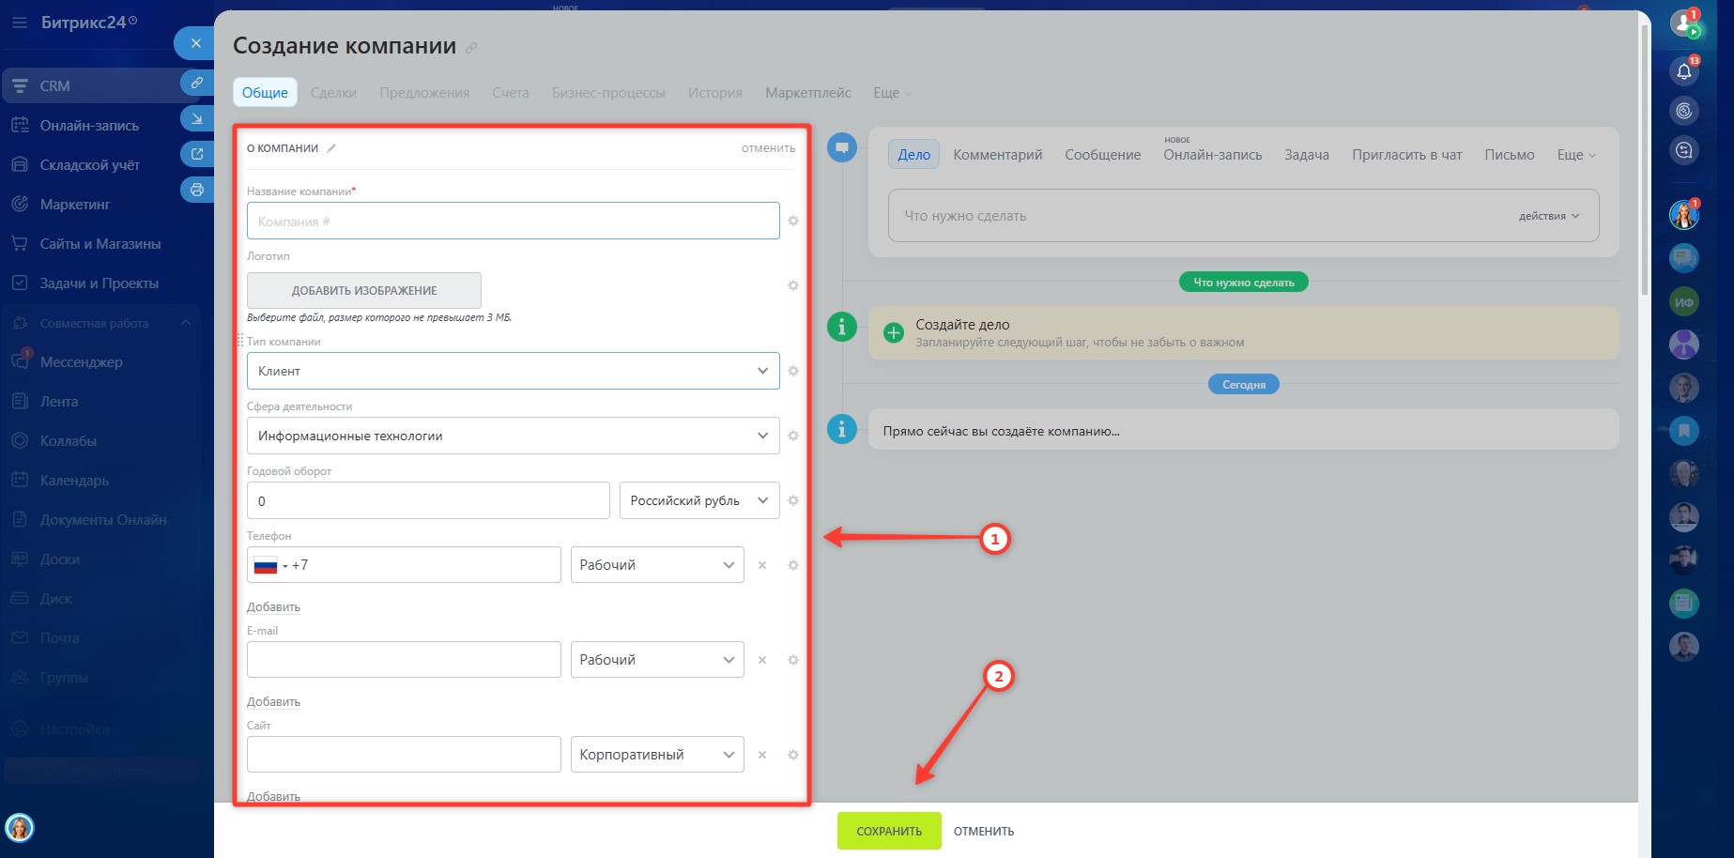Click the green plus icon for Создайте дело
Screen dimensions: 1734x858
coord(893,332)
